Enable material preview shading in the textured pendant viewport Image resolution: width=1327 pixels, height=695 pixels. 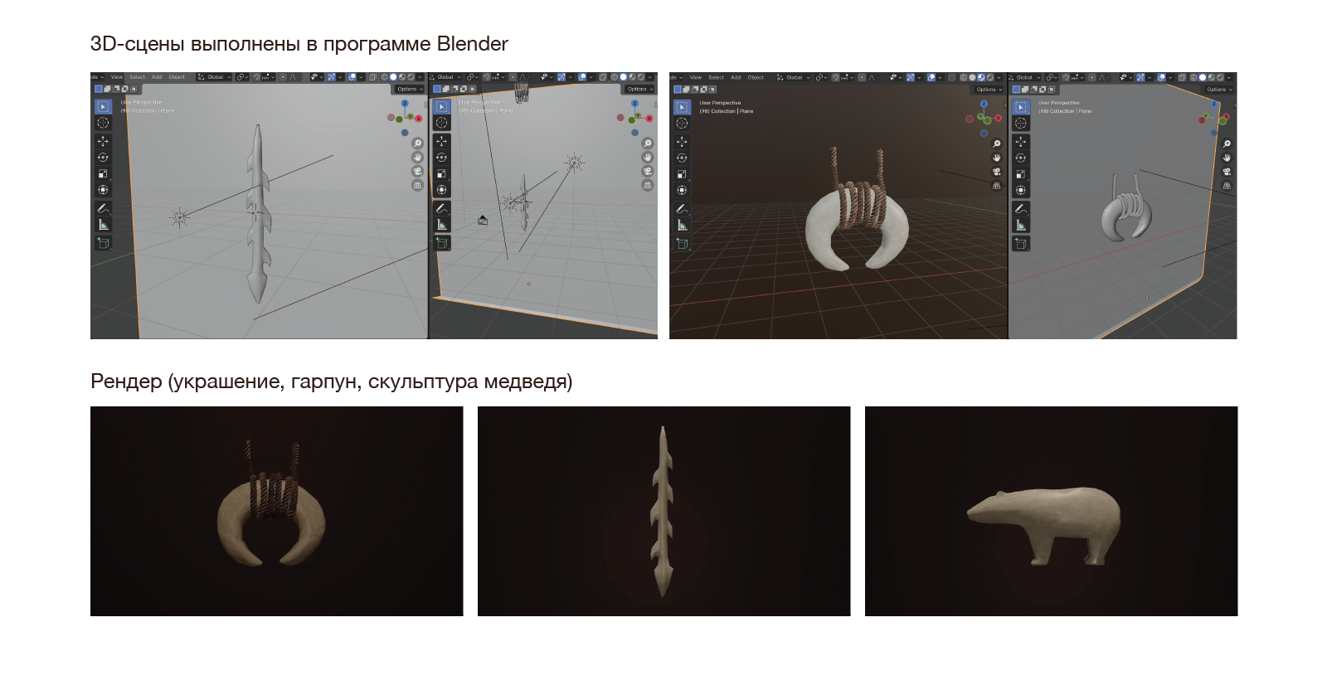[x=981, y=77]
